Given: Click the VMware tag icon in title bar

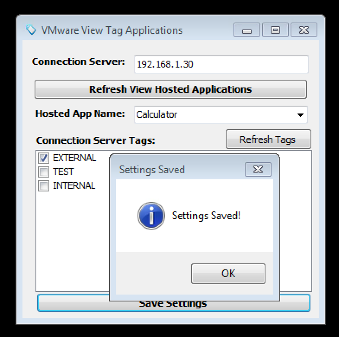Looking at the screenshot, I should (x=31, y=30).
